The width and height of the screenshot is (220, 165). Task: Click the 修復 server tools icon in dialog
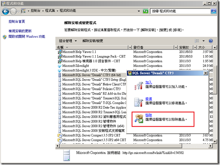point(138,102)
